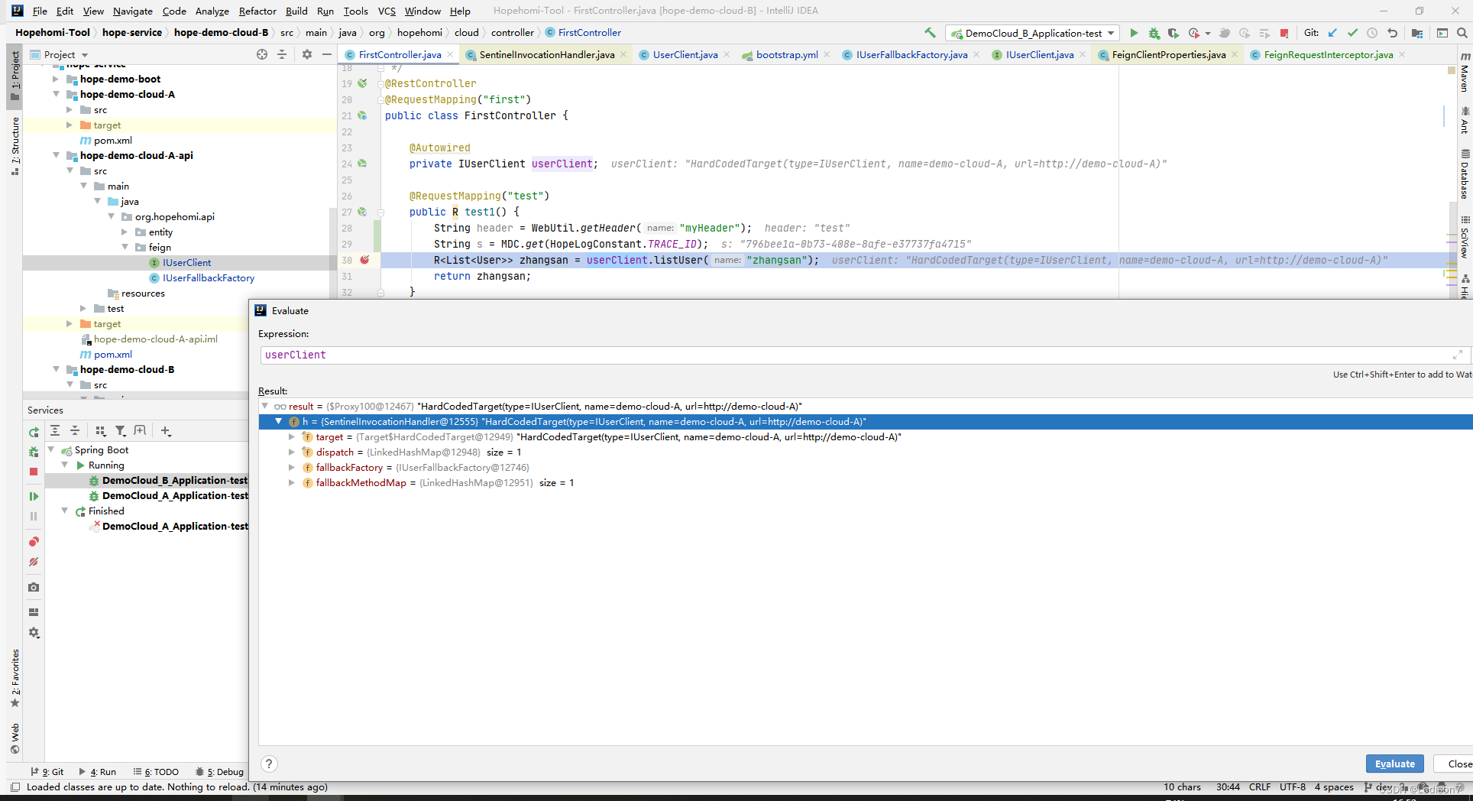Click the Filter icon in Services toolbar
This screenshot has height=801, width=1473.
pyautogui.click(x=120, y=431)
